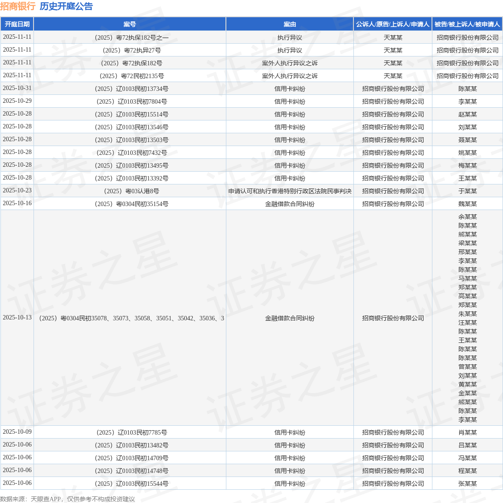Image resolution: width=503 pixels, height=503 pixels.
Task: Click defendant 肖某某
Action: click(x=467, y=433)
